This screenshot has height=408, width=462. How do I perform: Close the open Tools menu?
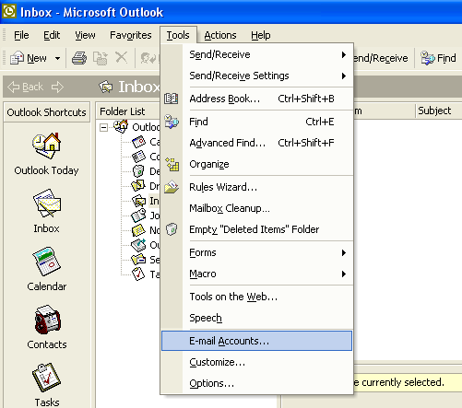point(178,35)
